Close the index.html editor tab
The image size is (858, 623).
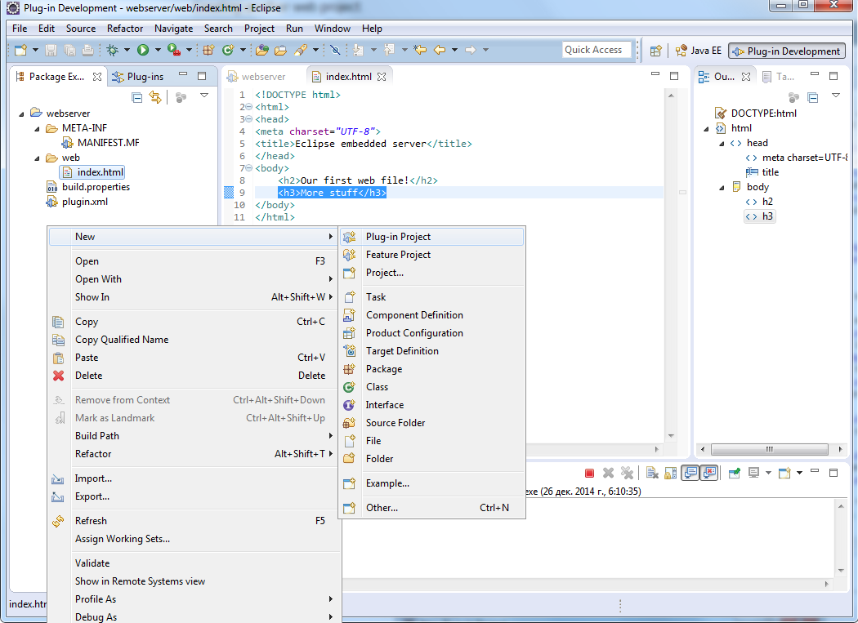(382, 77)
